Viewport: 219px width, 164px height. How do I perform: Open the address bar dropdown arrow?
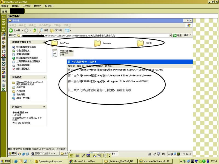click(x=170, y=36)
